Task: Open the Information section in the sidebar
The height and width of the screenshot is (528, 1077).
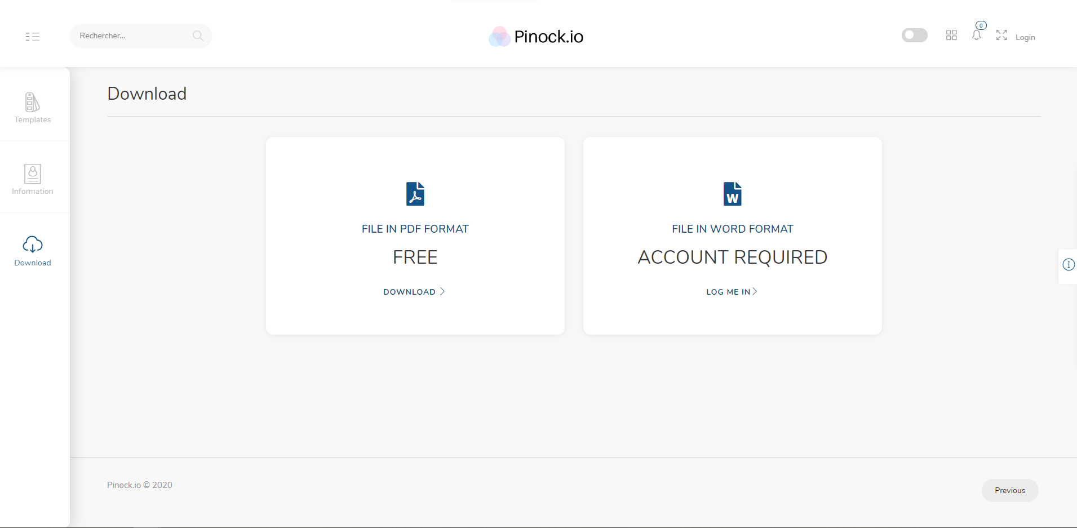Action: [32, 175]
